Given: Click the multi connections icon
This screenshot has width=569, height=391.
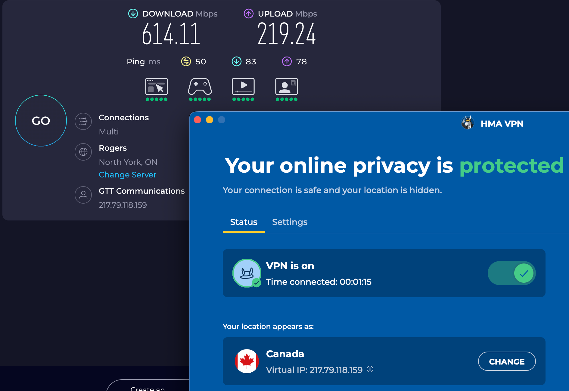Looking at the screenshot, I should click(x=83, y=122).
